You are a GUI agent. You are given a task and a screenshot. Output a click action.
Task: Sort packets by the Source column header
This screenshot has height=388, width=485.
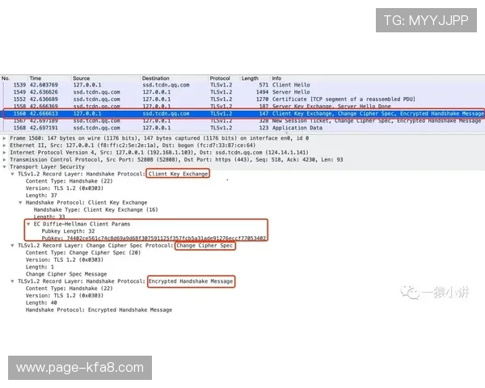[82, 78]
